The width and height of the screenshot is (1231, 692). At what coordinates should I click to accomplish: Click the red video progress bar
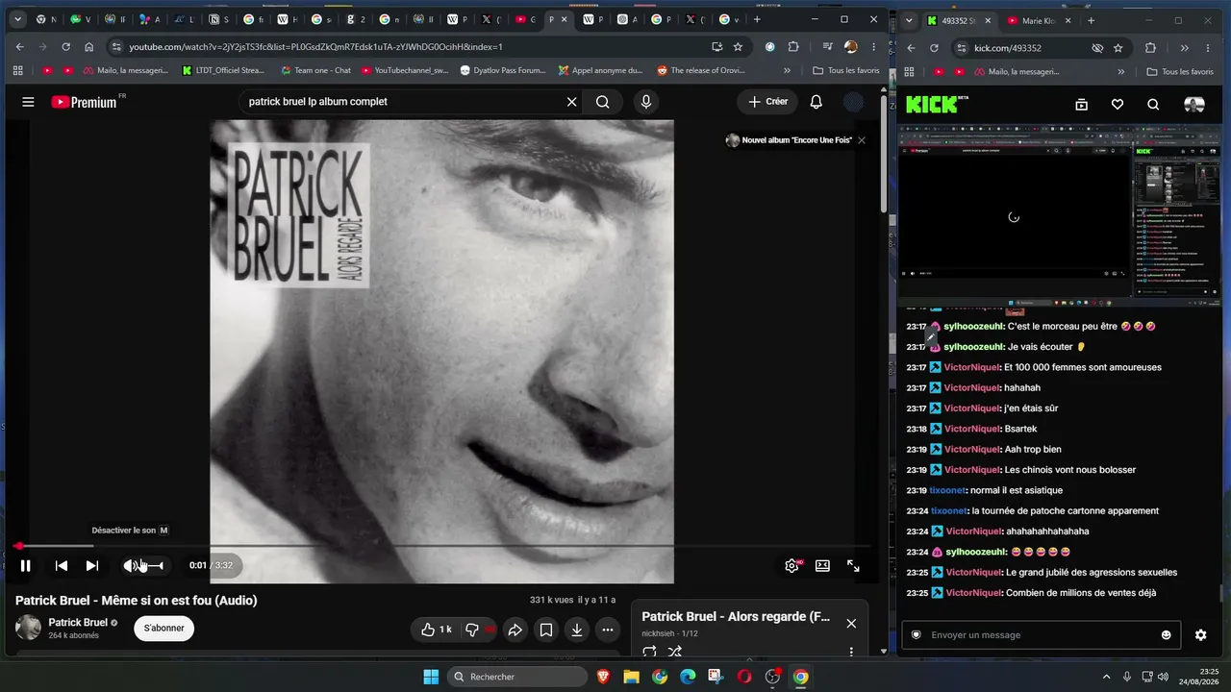pyautogui.click(x=442, y=546)
